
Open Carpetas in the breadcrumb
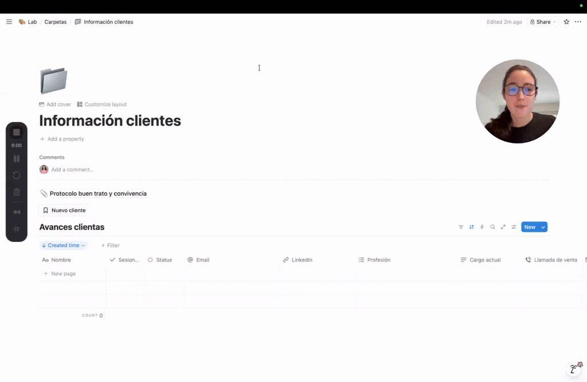[56, 22]
